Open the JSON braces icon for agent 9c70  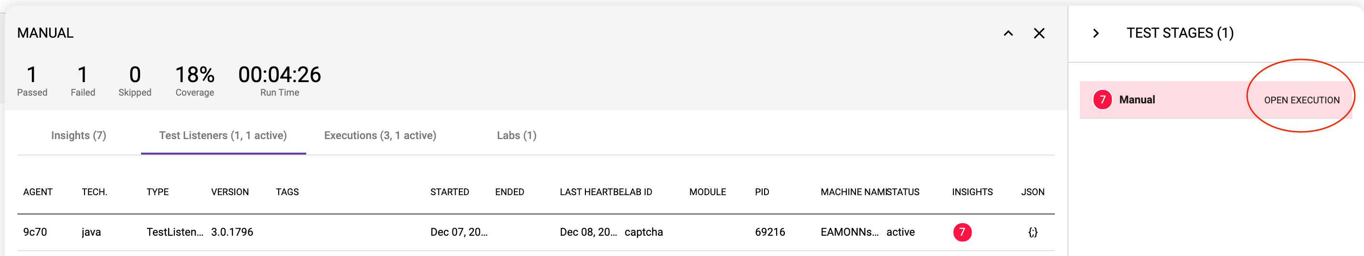1033,232
